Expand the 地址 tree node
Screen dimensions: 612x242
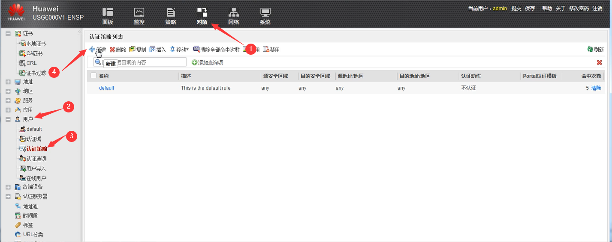(x=8, y=82)
